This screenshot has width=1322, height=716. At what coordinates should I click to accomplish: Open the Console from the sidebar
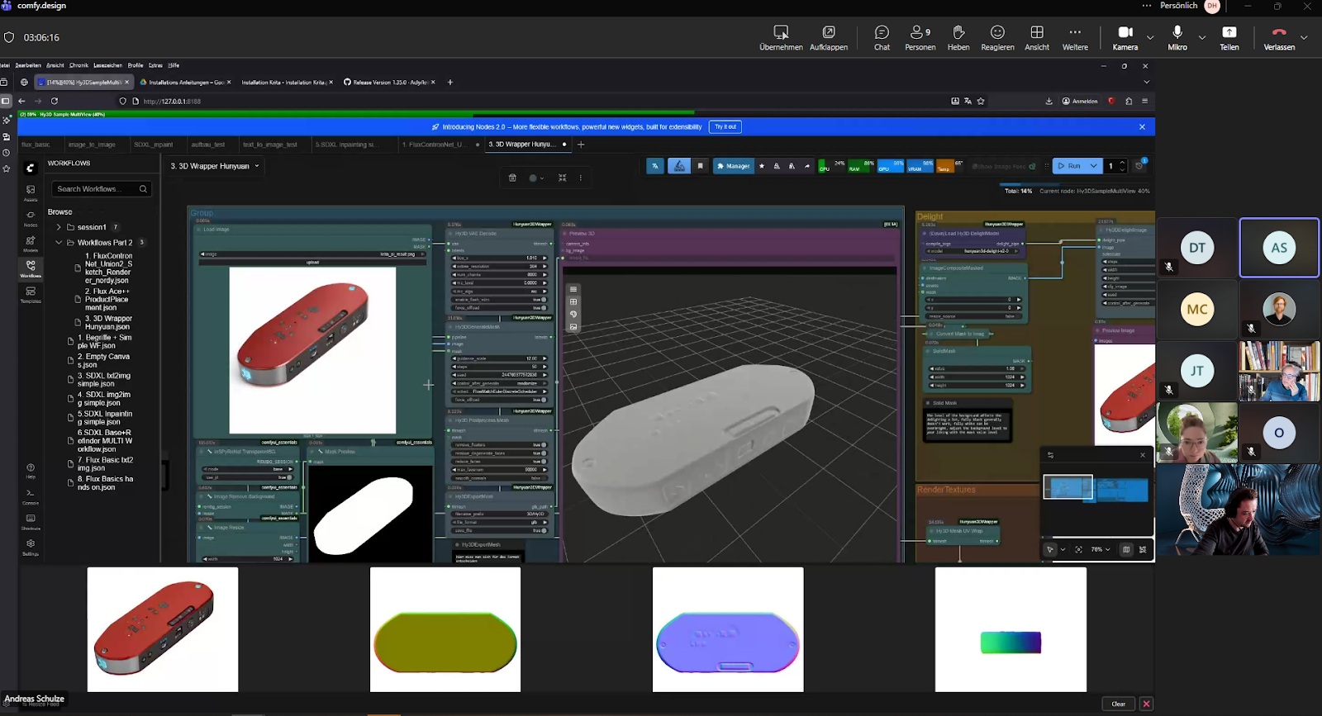coord(31,496)
